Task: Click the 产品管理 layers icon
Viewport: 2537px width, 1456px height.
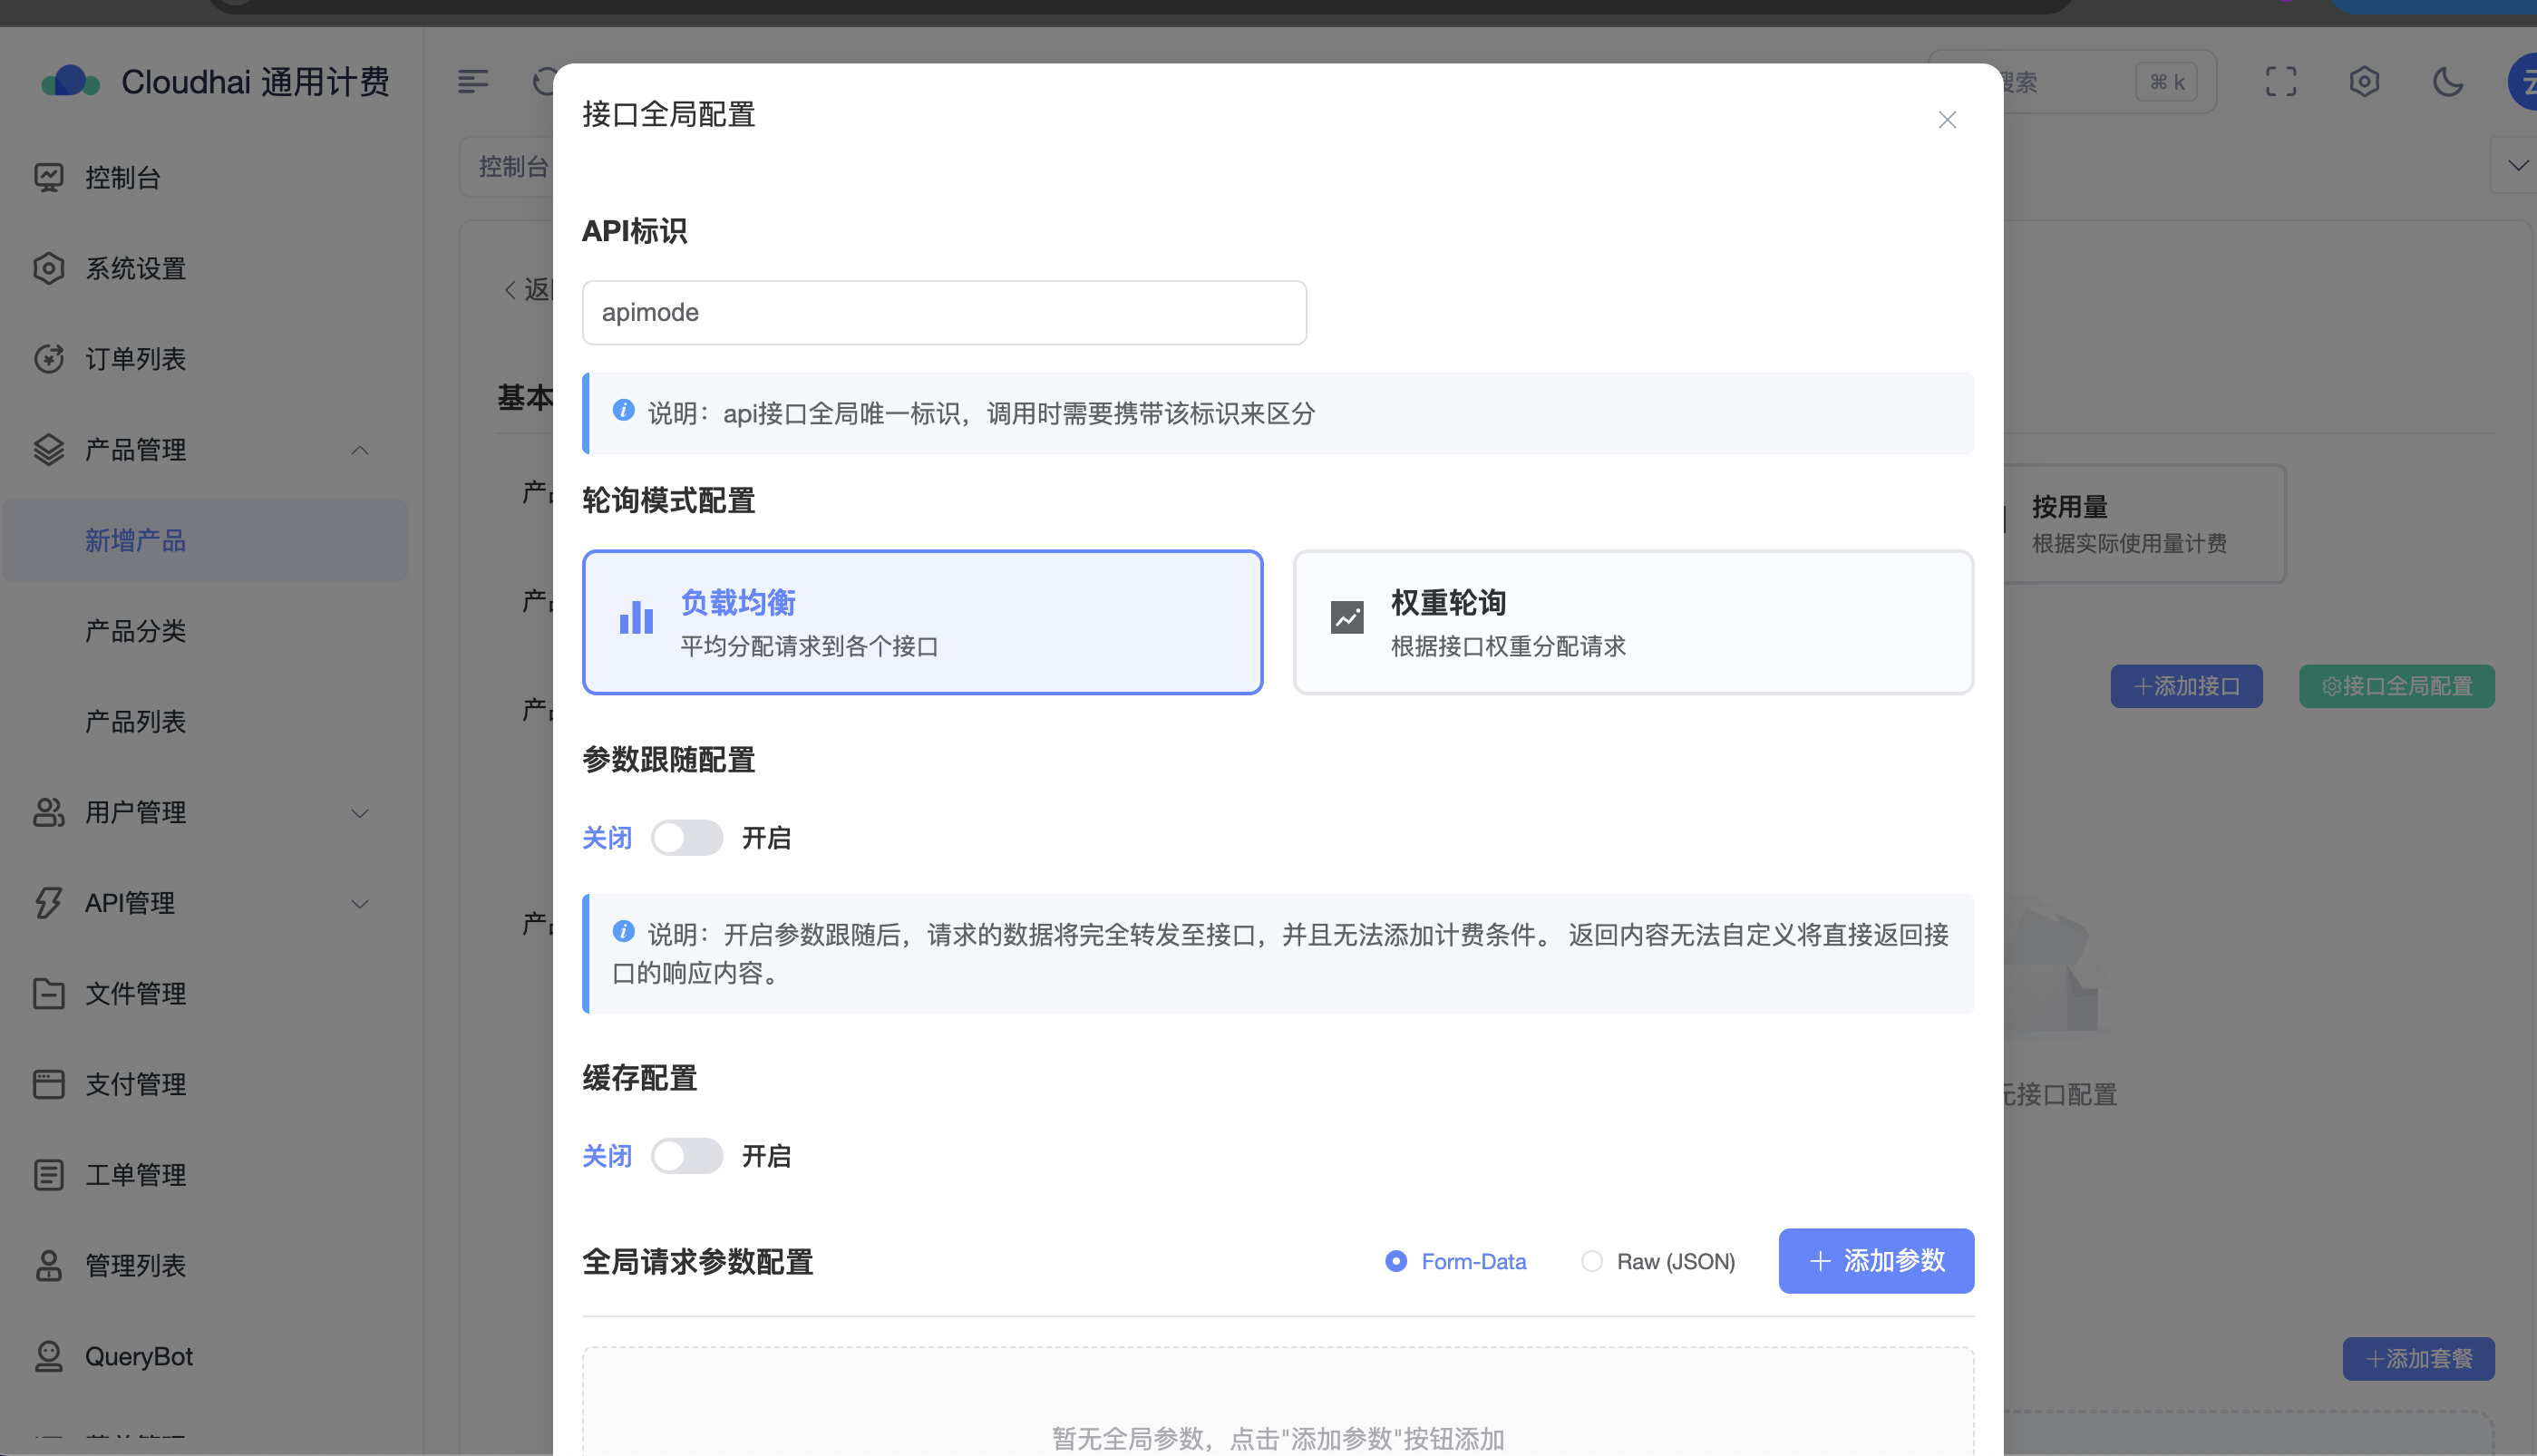Action: (x=48, y=449)
